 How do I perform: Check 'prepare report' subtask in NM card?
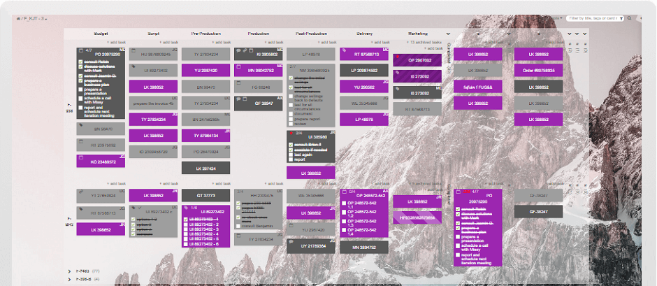[290, 119]
